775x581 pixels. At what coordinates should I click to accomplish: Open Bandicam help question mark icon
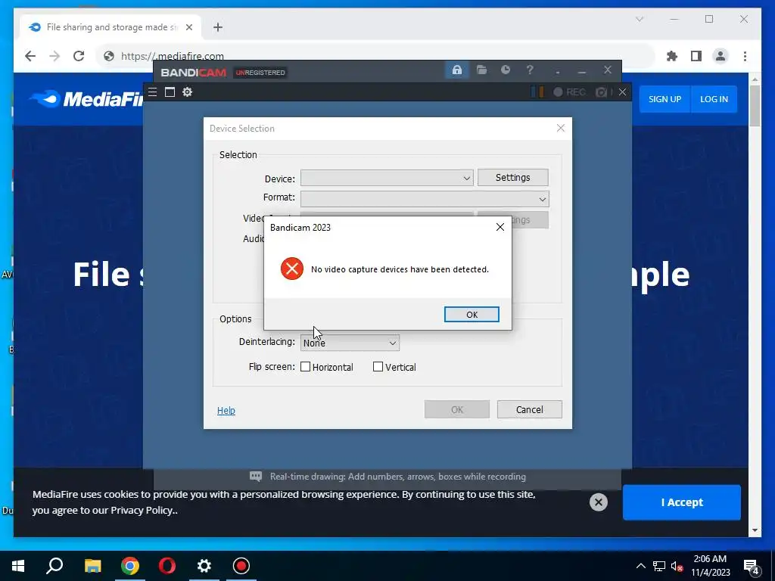point(530,70)
